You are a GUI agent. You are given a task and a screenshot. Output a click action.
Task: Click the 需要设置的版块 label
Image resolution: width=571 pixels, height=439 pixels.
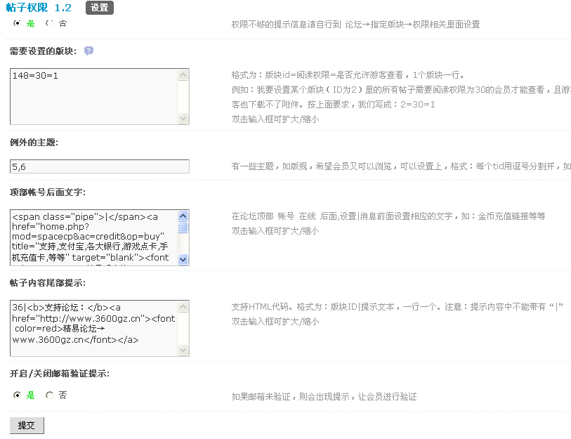(43, 51)
